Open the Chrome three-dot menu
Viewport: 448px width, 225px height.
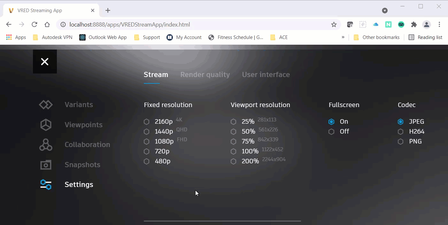coord(439,25)
